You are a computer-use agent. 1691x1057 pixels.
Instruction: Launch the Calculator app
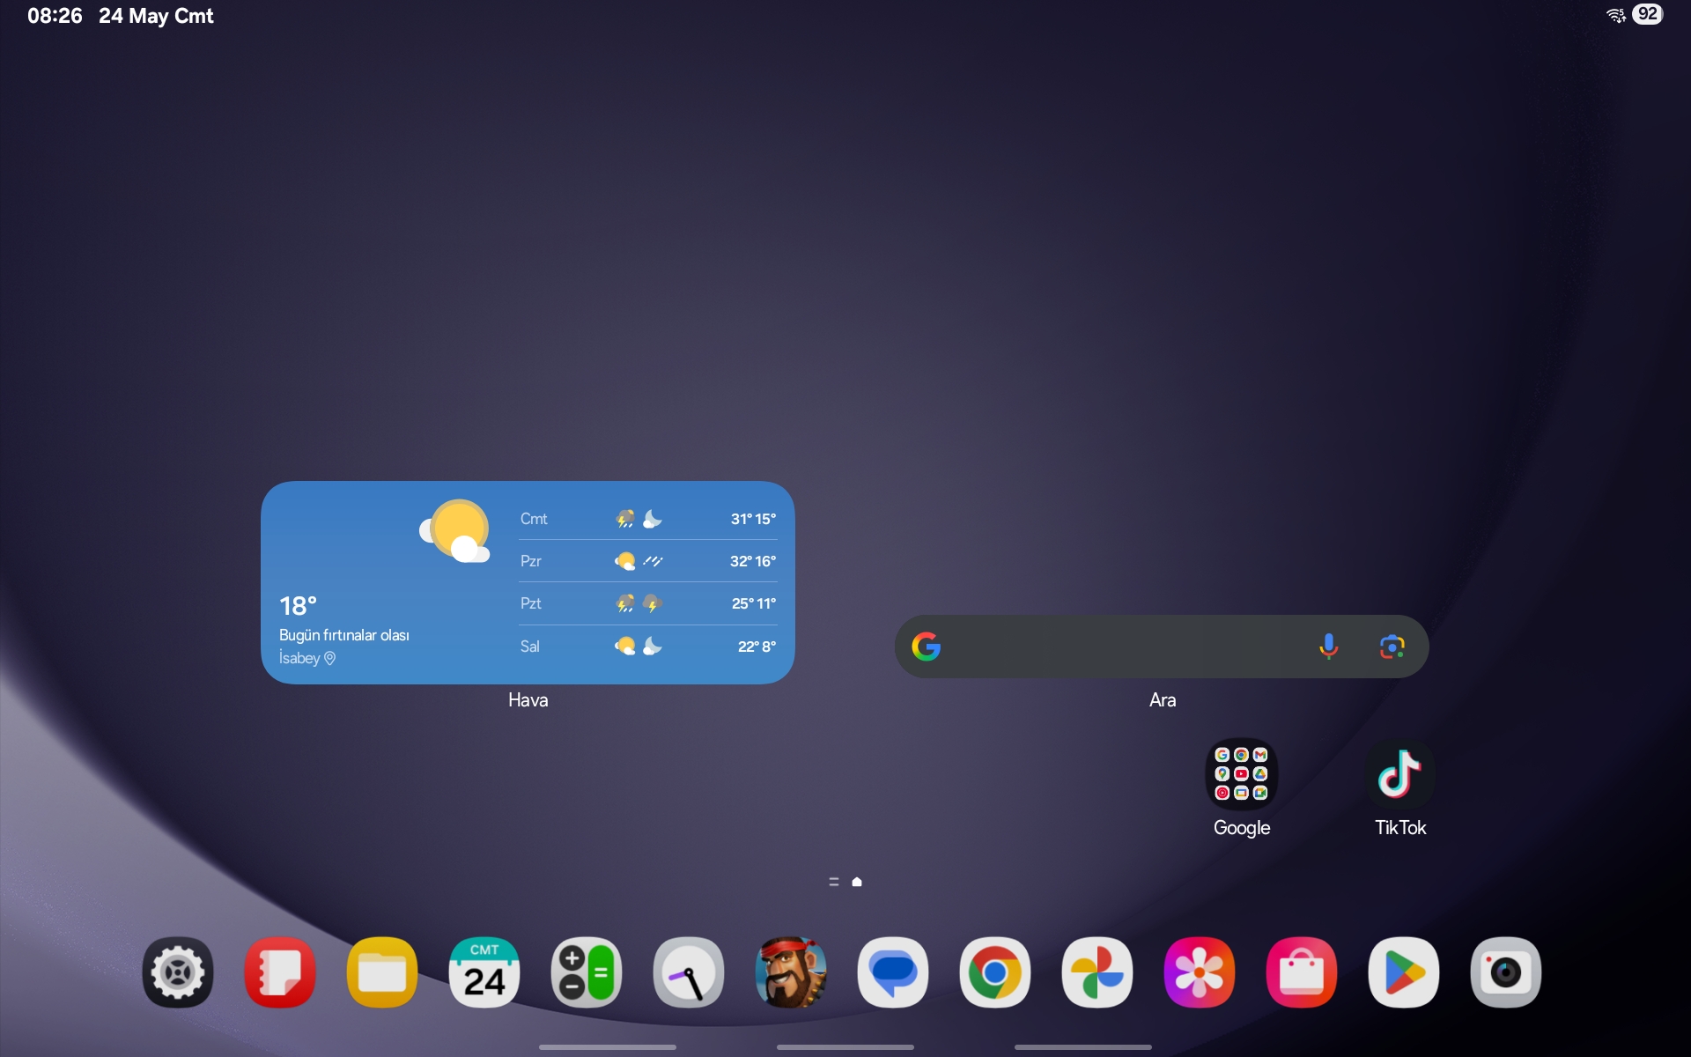[587, 972]
